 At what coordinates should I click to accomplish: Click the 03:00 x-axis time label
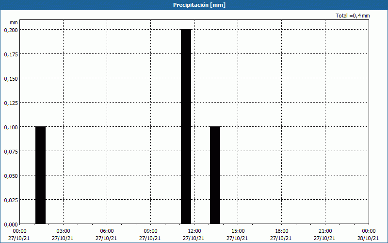click(x=64, y=231)
